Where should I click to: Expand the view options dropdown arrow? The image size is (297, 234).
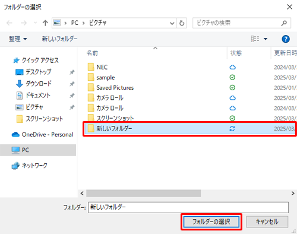[x=266, y=39]
